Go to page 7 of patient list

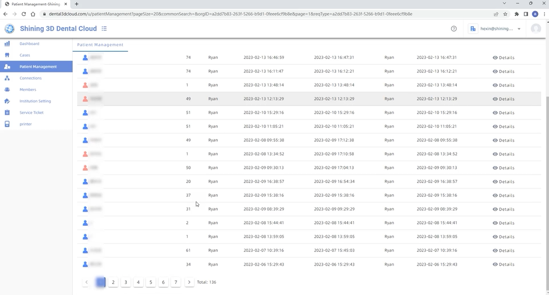pos(175,282)
